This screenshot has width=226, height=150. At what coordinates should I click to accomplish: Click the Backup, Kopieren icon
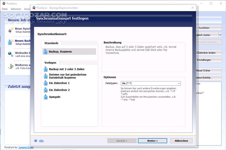[46, 51]
